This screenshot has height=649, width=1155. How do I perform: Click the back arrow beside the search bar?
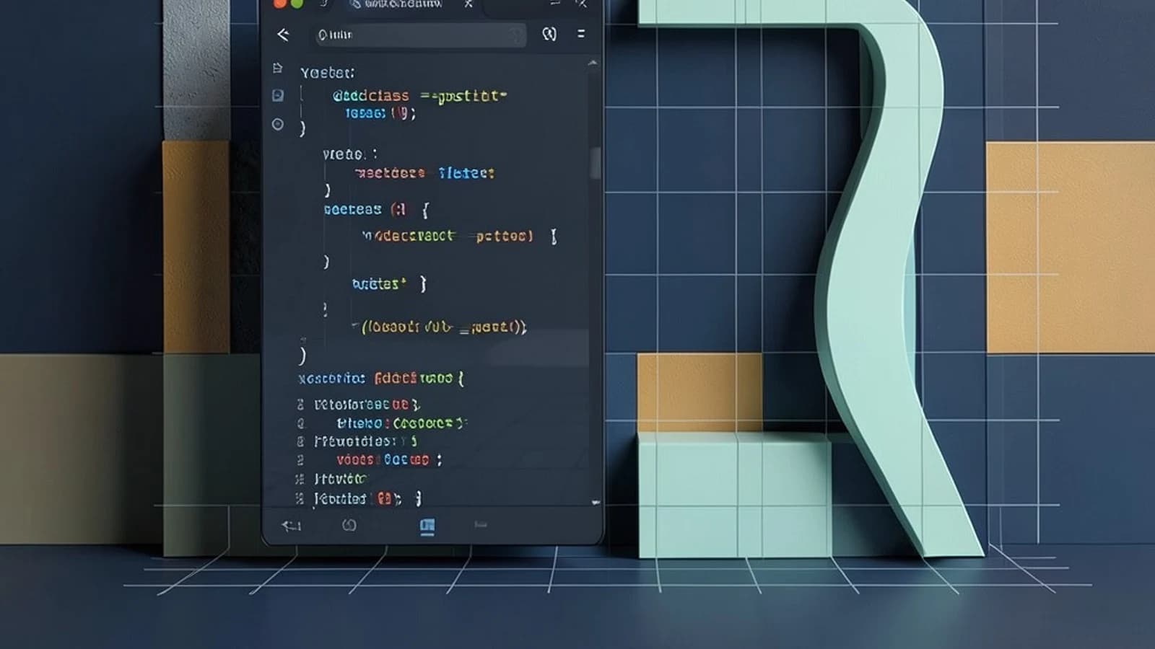[283, 35]
